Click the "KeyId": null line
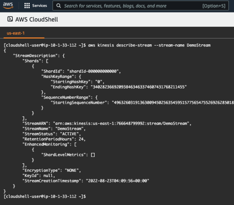Image resolution: width=234 pixels, height=205 pixels. pyautogui.click(x=39, y=176)
